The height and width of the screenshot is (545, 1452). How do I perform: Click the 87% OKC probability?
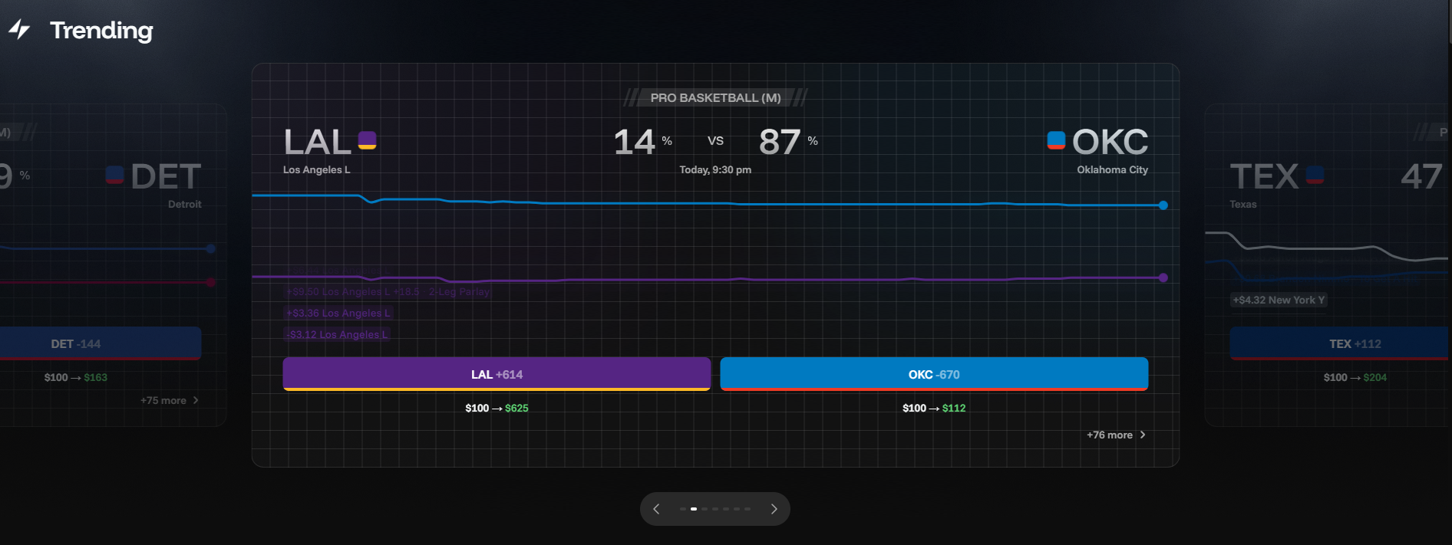tap(788, 142)
